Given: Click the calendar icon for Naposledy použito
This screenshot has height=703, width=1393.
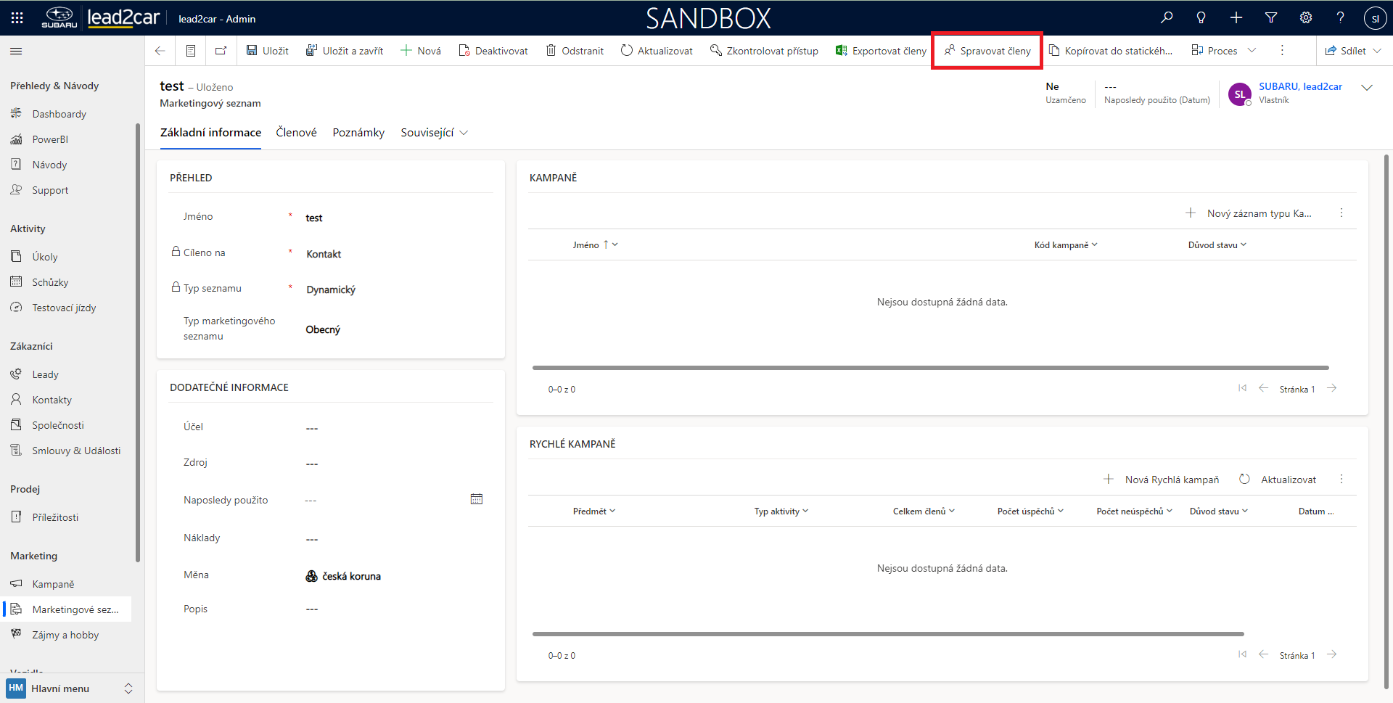Looking at the screenshot, I should click(477, 499).
